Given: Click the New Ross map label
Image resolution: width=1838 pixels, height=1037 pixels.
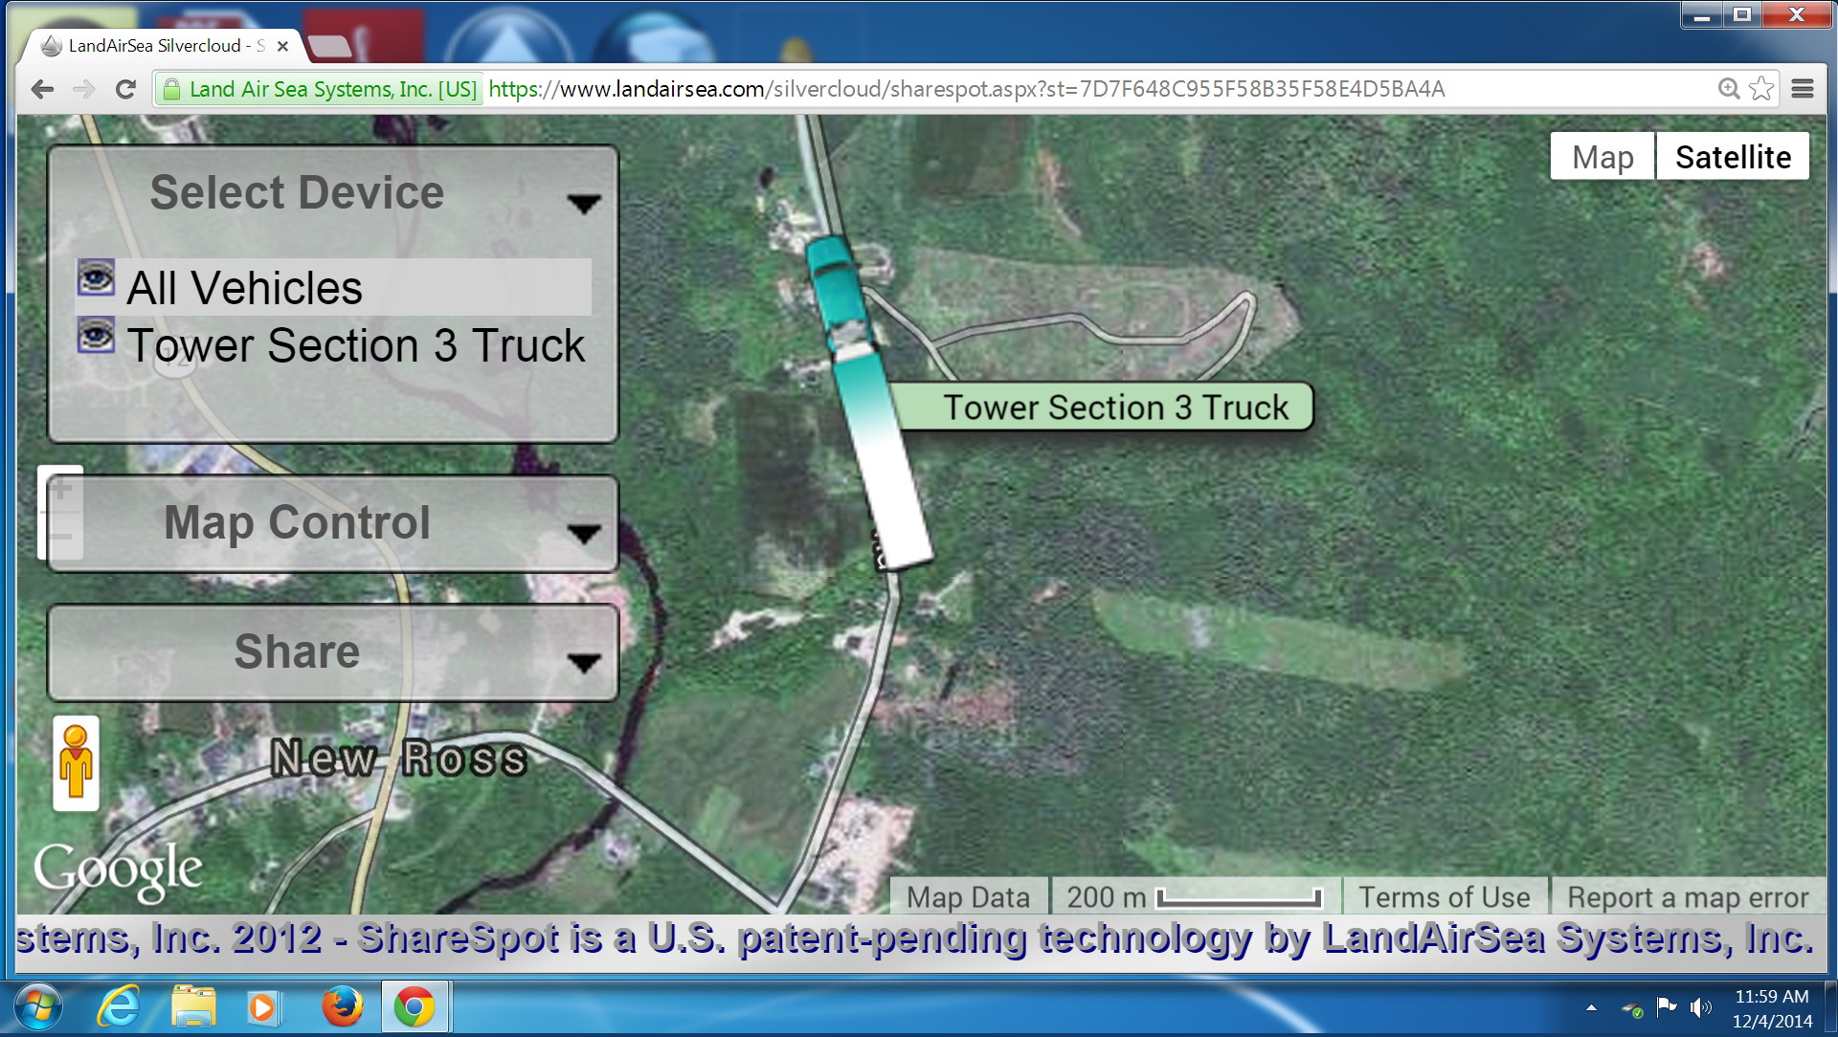Looking at the screenshot, I should click(x=398, y=759).
